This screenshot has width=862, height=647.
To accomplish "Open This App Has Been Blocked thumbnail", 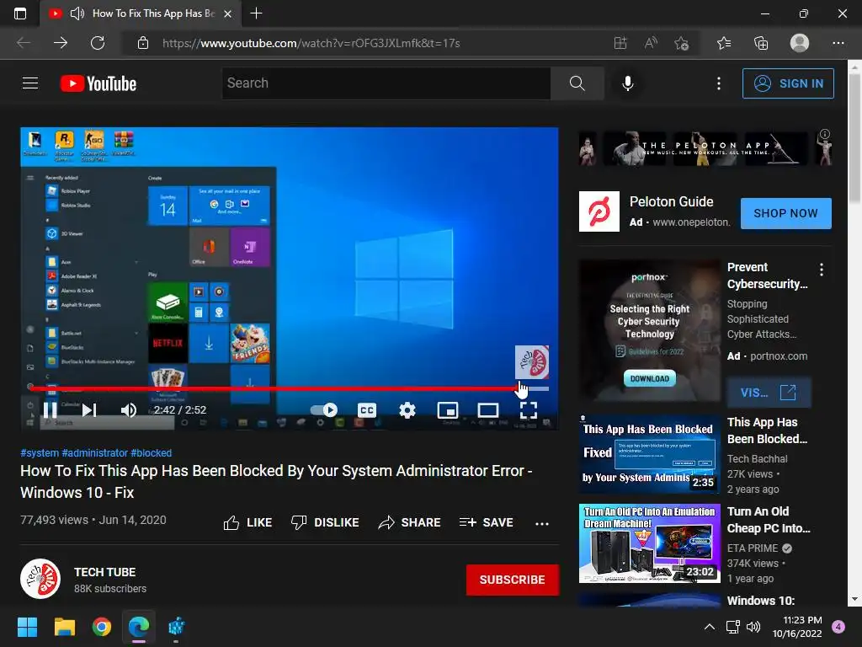I will coord(649,454).
